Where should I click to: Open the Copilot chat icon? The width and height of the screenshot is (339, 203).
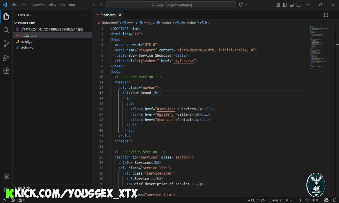241,5
